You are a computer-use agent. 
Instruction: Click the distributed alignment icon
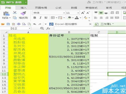[117, 18]
